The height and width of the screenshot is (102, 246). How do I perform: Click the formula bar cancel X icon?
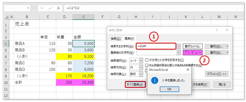[42, 8]
